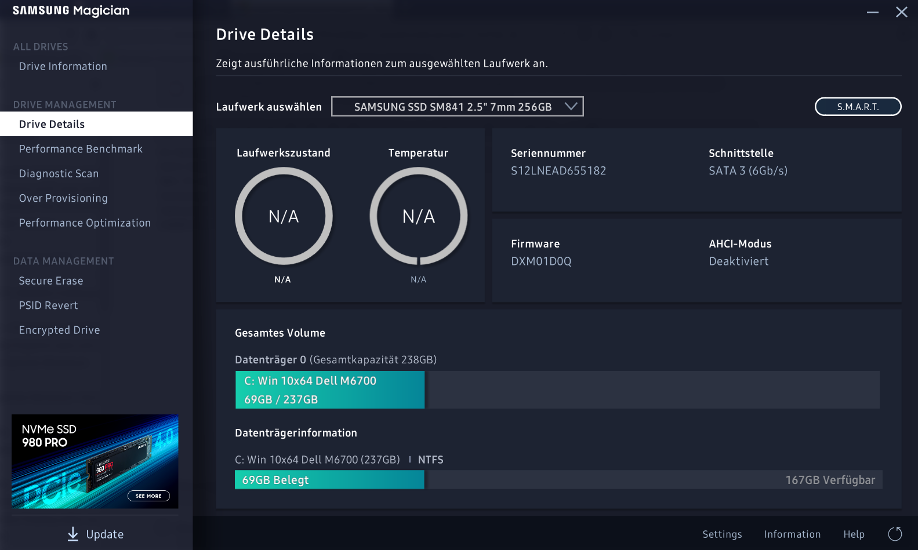Click the Update download arrow icon
Image resolution: width=918 pixels, height=550 pixels.
(72, 534)
